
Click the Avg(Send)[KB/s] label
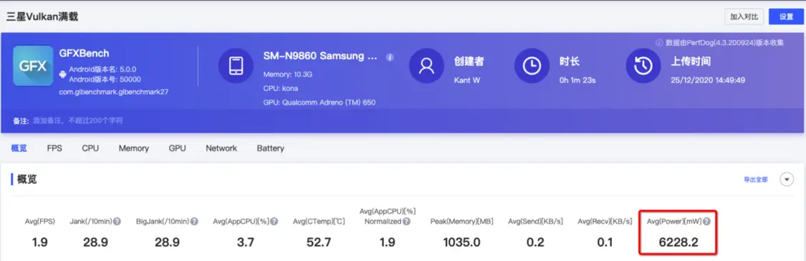pos(535,222)
